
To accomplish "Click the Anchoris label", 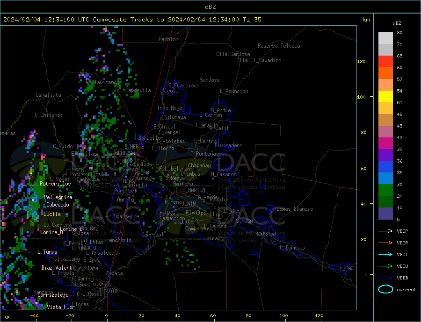I will pos(121,240).
